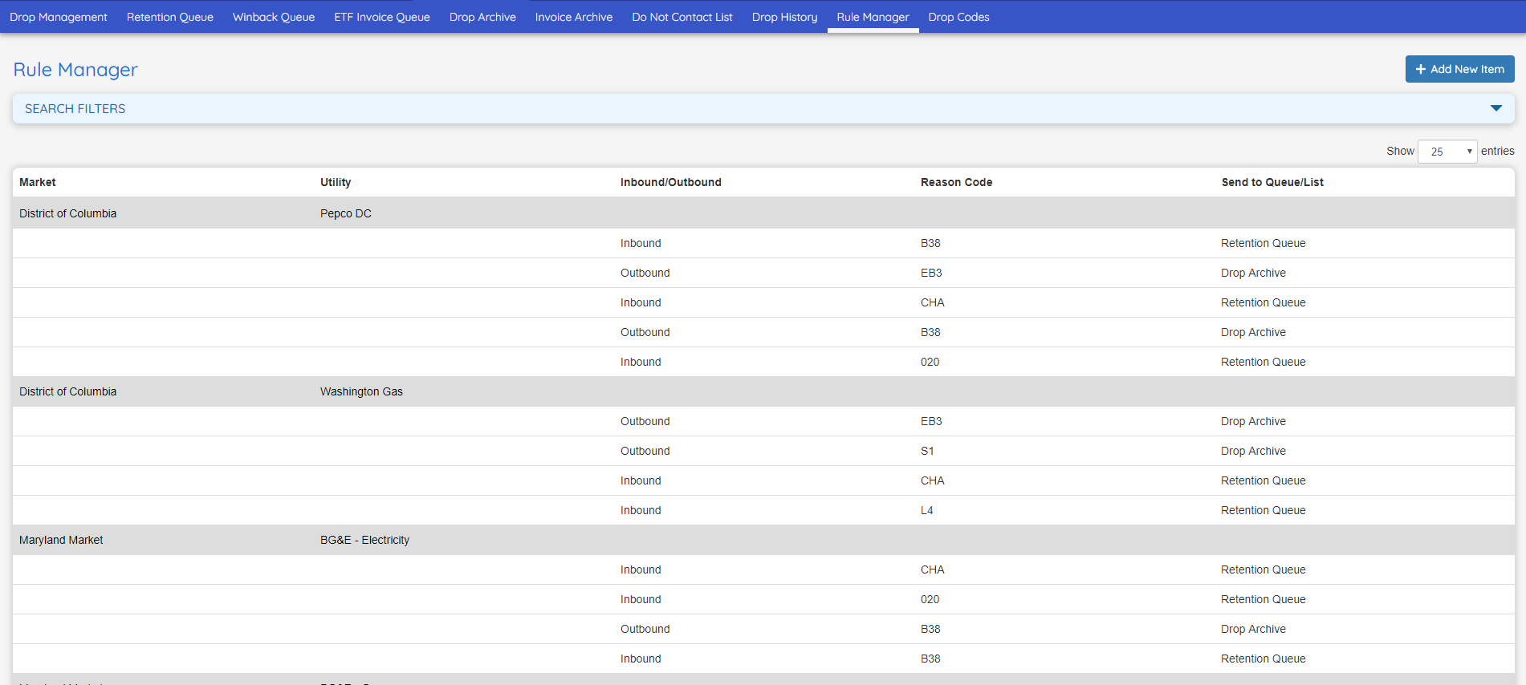Click Inbound in the L4 row
Screen dimensions: 1526x685
(x=641, y=510)
